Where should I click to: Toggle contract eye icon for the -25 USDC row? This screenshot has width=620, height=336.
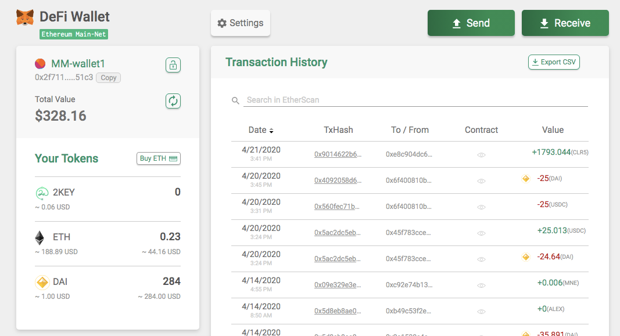pos(481,207)
